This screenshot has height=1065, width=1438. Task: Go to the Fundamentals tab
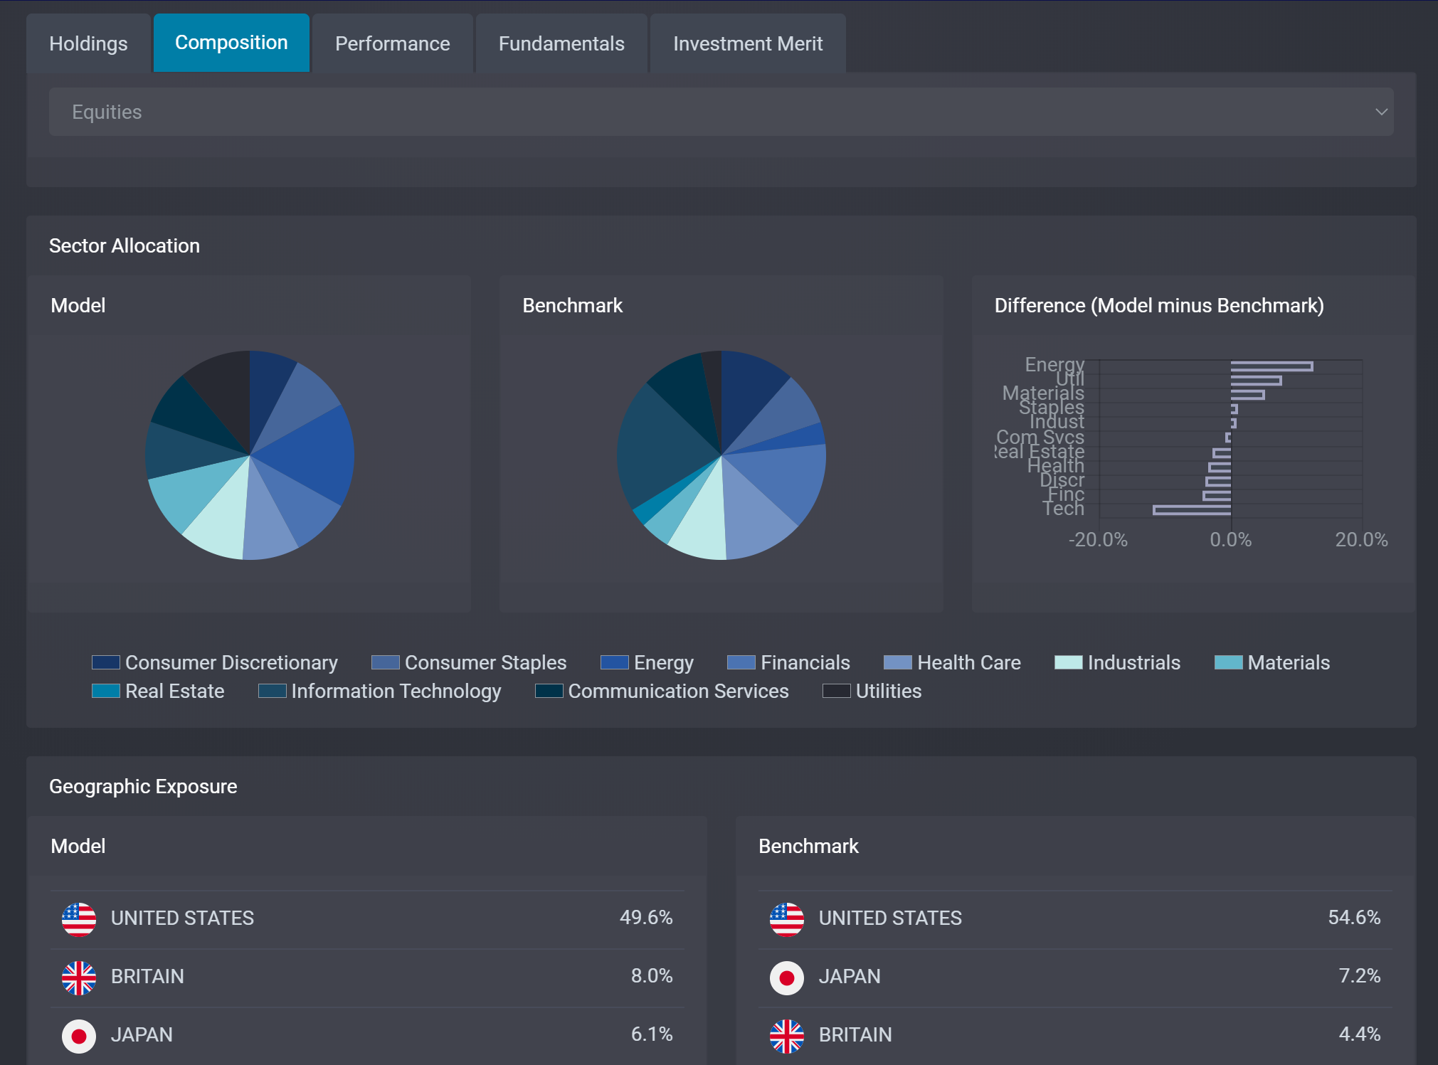(561, 43)
